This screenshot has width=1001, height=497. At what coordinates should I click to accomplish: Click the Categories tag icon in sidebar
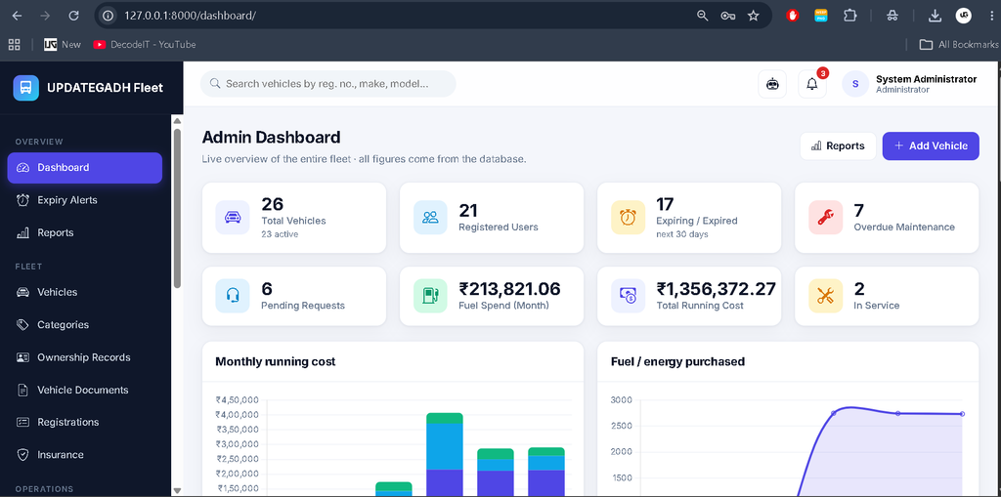coord(23,324)
